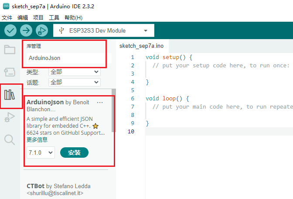The image size is (293, 199).
Task: Open the ESP32S3 Dev Module board dropdown
Action: click(104, 30)
